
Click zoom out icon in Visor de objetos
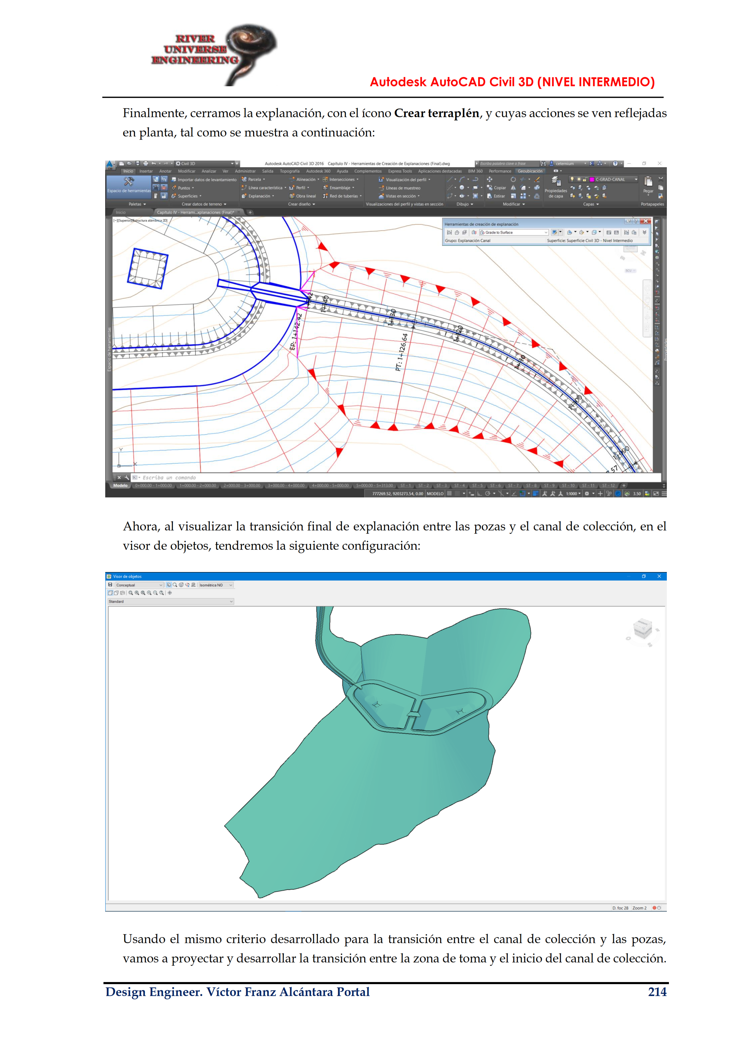tap(155, 593)
